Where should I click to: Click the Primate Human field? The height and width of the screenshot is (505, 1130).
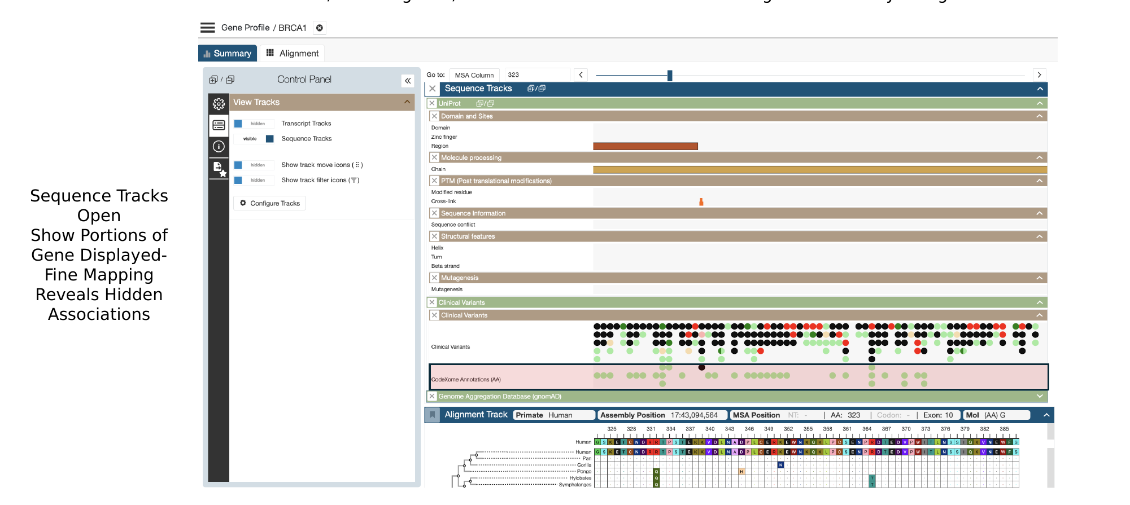pos(554,415)
